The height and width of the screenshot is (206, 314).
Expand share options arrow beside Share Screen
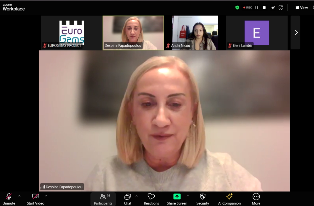pos(188,196)
